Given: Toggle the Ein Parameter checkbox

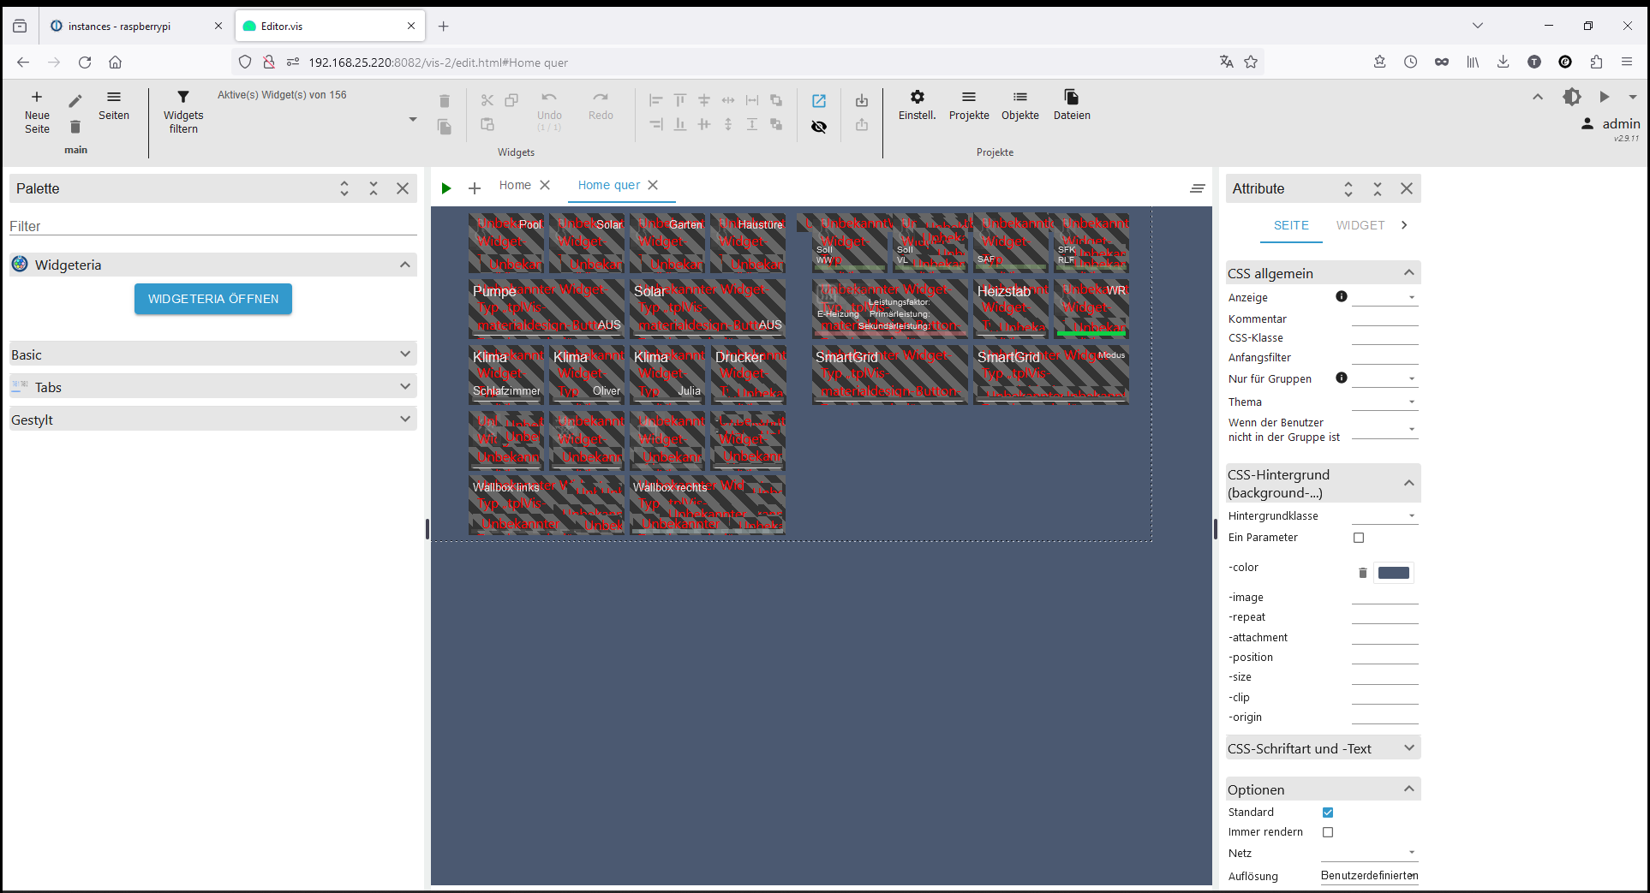Looking at the screenshot, I should pyautogui.click(x=1359, y=538).
